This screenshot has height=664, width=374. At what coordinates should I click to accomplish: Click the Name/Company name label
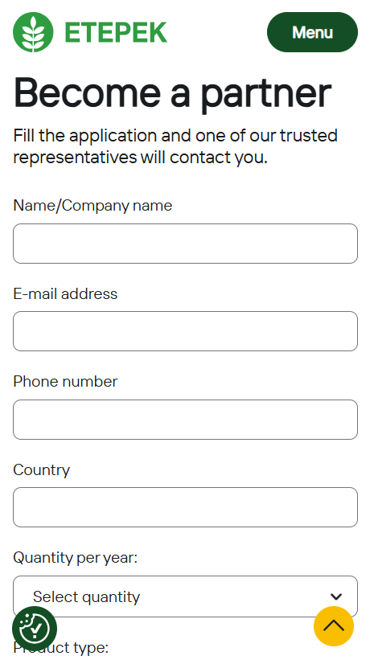click(x=92, y=206)
